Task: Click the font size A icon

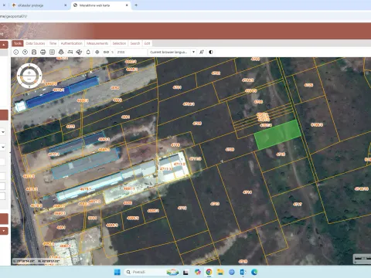Action: pyautogui.click(x=202, y=52)
